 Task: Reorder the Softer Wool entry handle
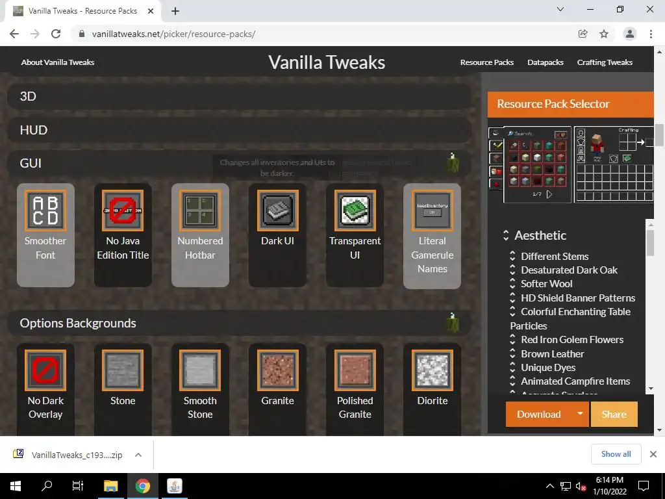pos(512,283)
